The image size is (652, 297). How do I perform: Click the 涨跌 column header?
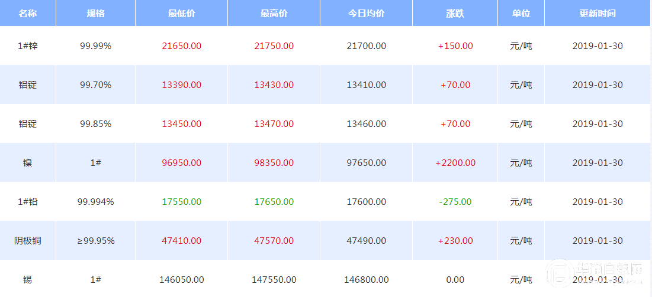[455, 13]
